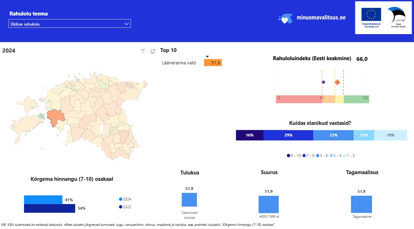Click the orange 51,9 value cell
Screen dimensions: 414x229
(x=213, y=63)
